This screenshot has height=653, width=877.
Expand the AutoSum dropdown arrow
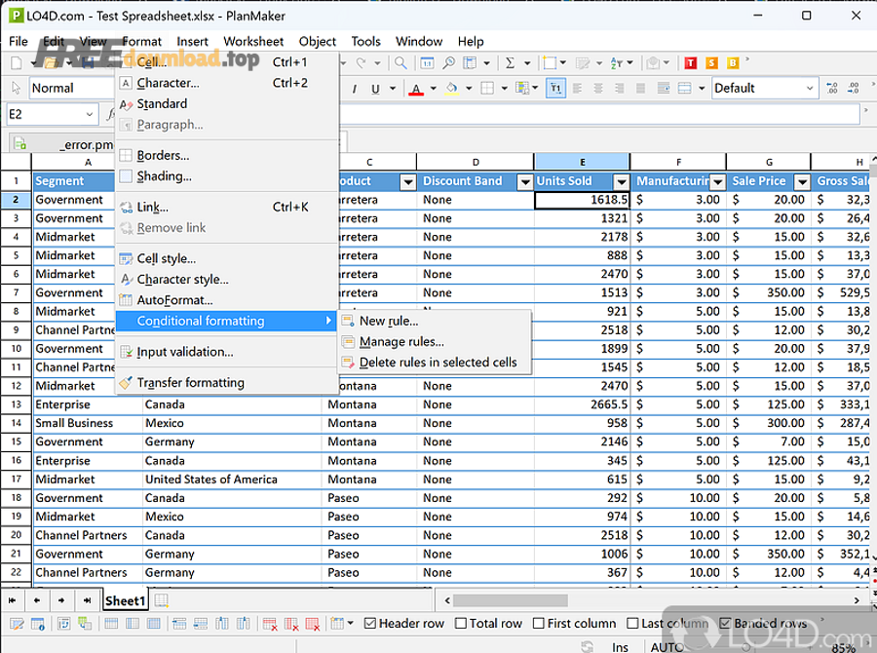[x=527, y=63]
